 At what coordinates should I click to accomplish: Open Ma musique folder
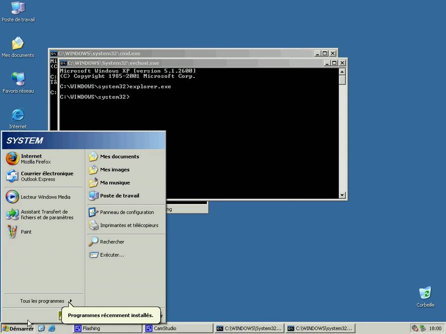click(x=126, y=183)
